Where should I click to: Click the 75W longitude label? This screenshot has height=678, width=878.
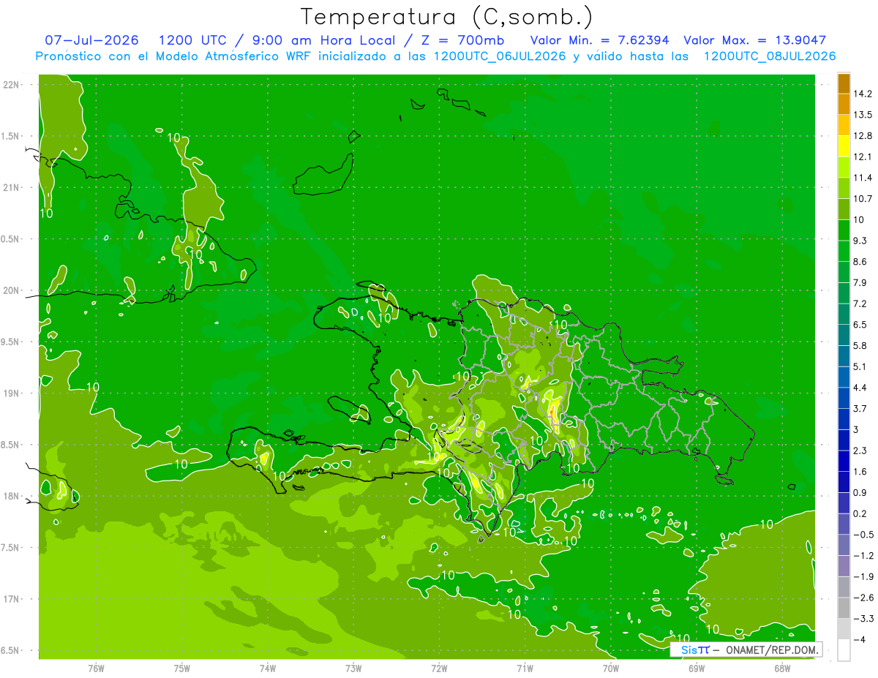point(181,668)
